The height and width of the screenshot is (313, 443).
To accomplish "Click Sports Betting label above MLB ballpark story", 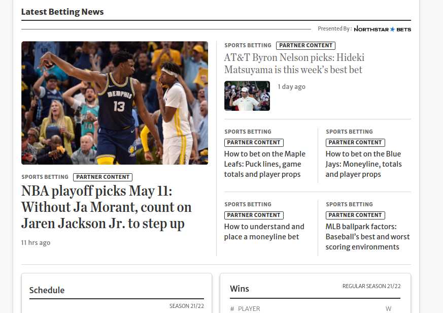I will [x=349, y=204].
